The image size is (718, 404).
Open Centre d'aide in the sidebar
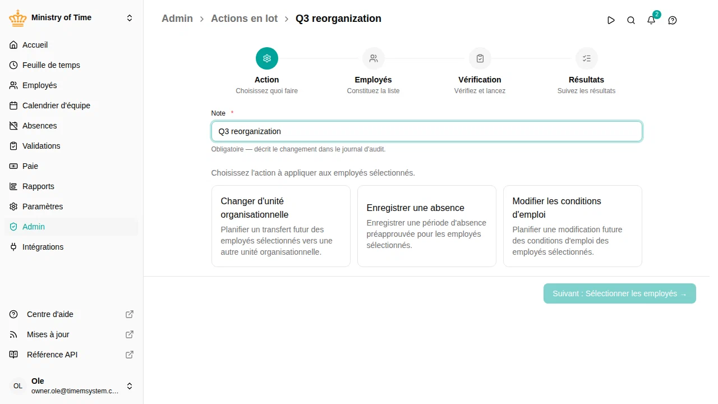72,314
